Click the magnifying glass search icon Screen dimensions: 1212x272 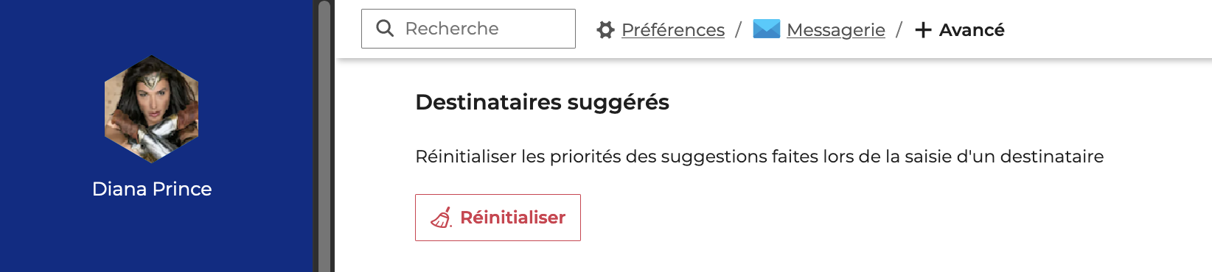(384, 29)
